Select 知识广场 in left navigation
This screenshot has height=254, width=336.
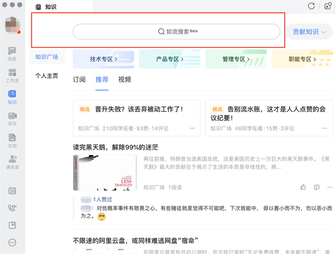[x=47, y=57]
